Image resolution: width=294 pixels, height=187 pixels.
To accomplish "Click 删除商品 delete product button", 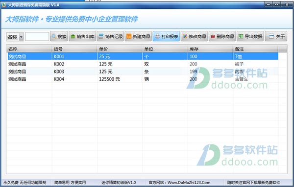I will (x=222, y=36).
